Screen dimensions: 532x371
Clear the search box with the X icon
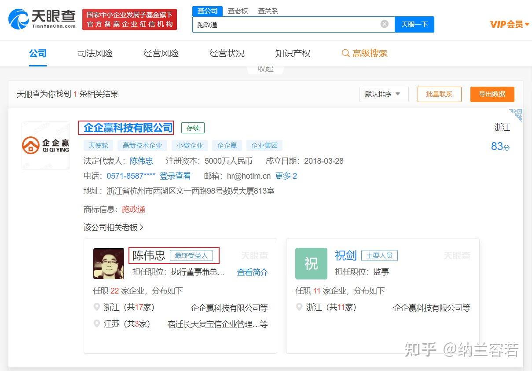click(384, 24)
